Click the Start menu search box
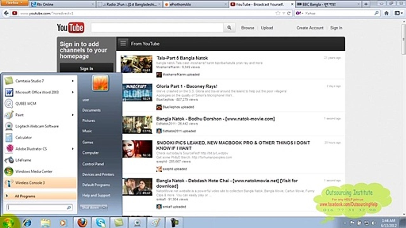The image size is (406, 228). coord(40,208)
